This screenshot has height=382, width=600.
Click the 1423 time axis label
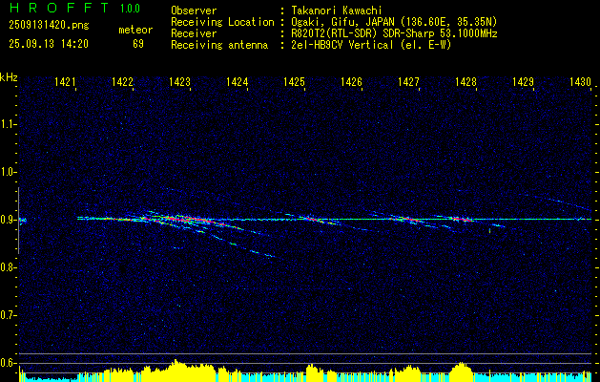(179, 81)
